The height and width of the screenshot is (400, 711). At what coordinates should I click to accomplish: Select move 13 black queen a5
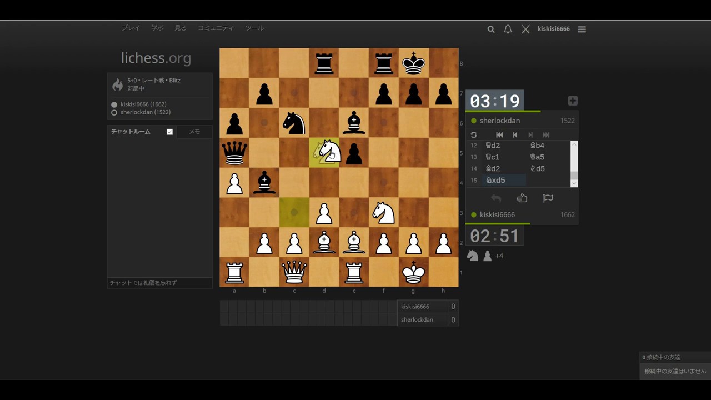[548, 157]
